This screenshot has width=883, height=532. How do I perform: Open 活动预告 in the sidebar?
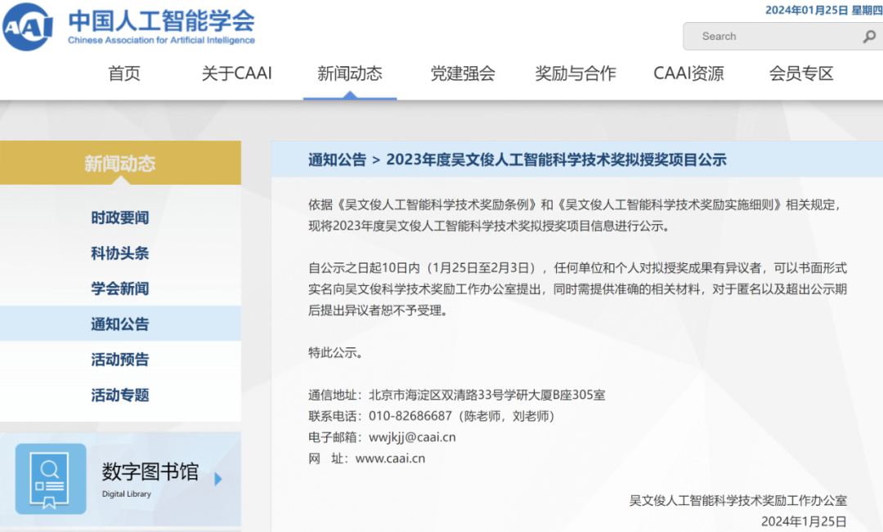click(x=120, y=360)
